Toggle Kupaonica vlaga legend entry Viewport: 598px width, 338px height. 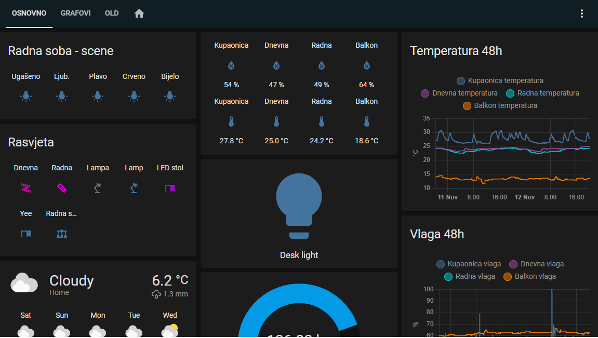coord(469,264)
